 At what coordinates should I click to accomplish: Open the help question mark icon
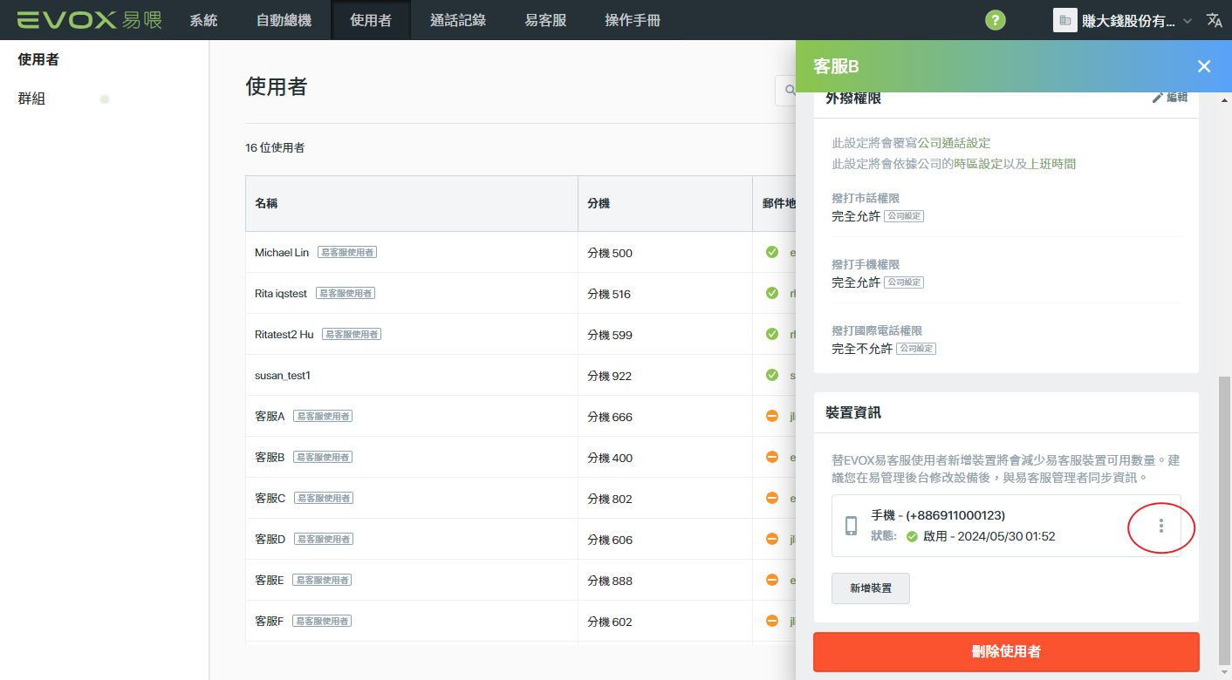tap(996, 20)
